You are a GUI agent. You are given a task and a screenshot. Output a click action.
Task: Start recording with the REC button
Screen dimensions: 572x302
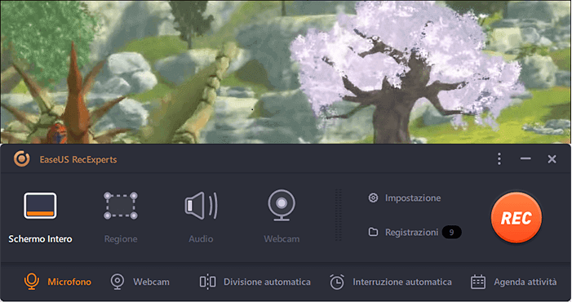point(517,218)
